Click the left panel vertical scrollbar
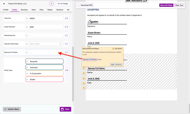The width and height of the screenshot is (190, 114). 73,74
